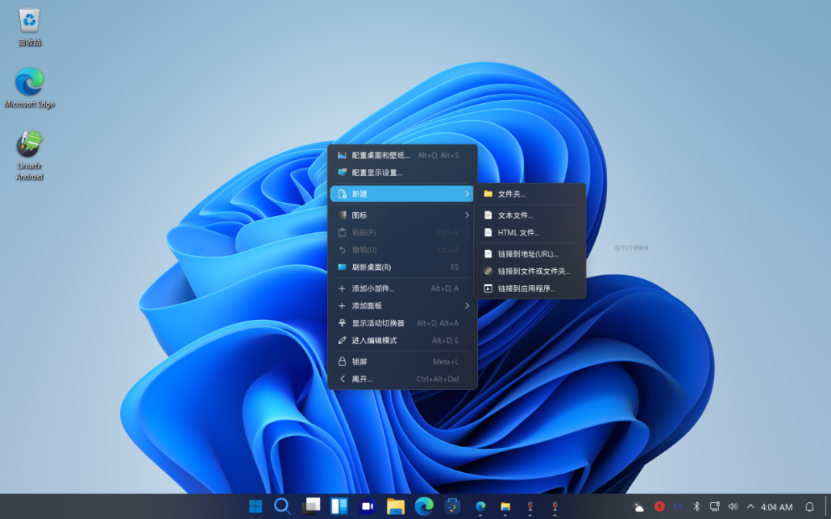The image size is (831, 519).
Task: Click the tray chevron to show hidden icons
Action: click(x=750, y=507)
